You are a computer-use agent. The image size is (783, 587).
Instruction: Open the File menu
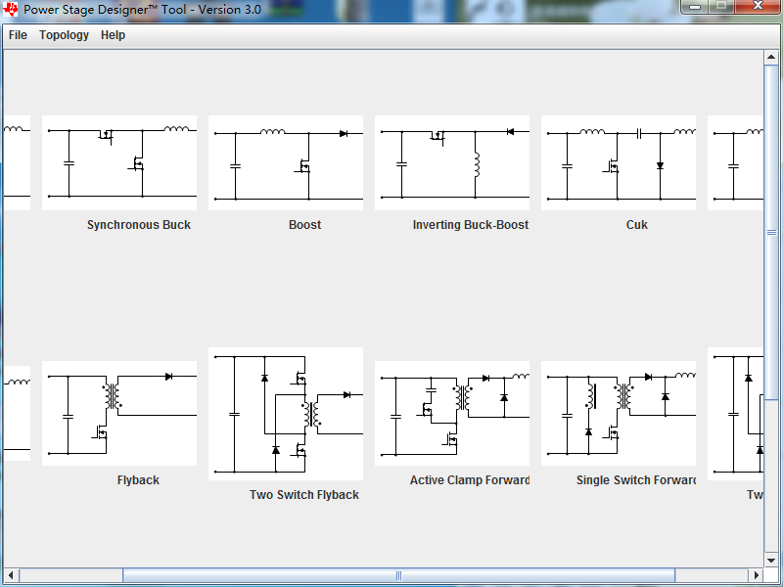point(18,35)
